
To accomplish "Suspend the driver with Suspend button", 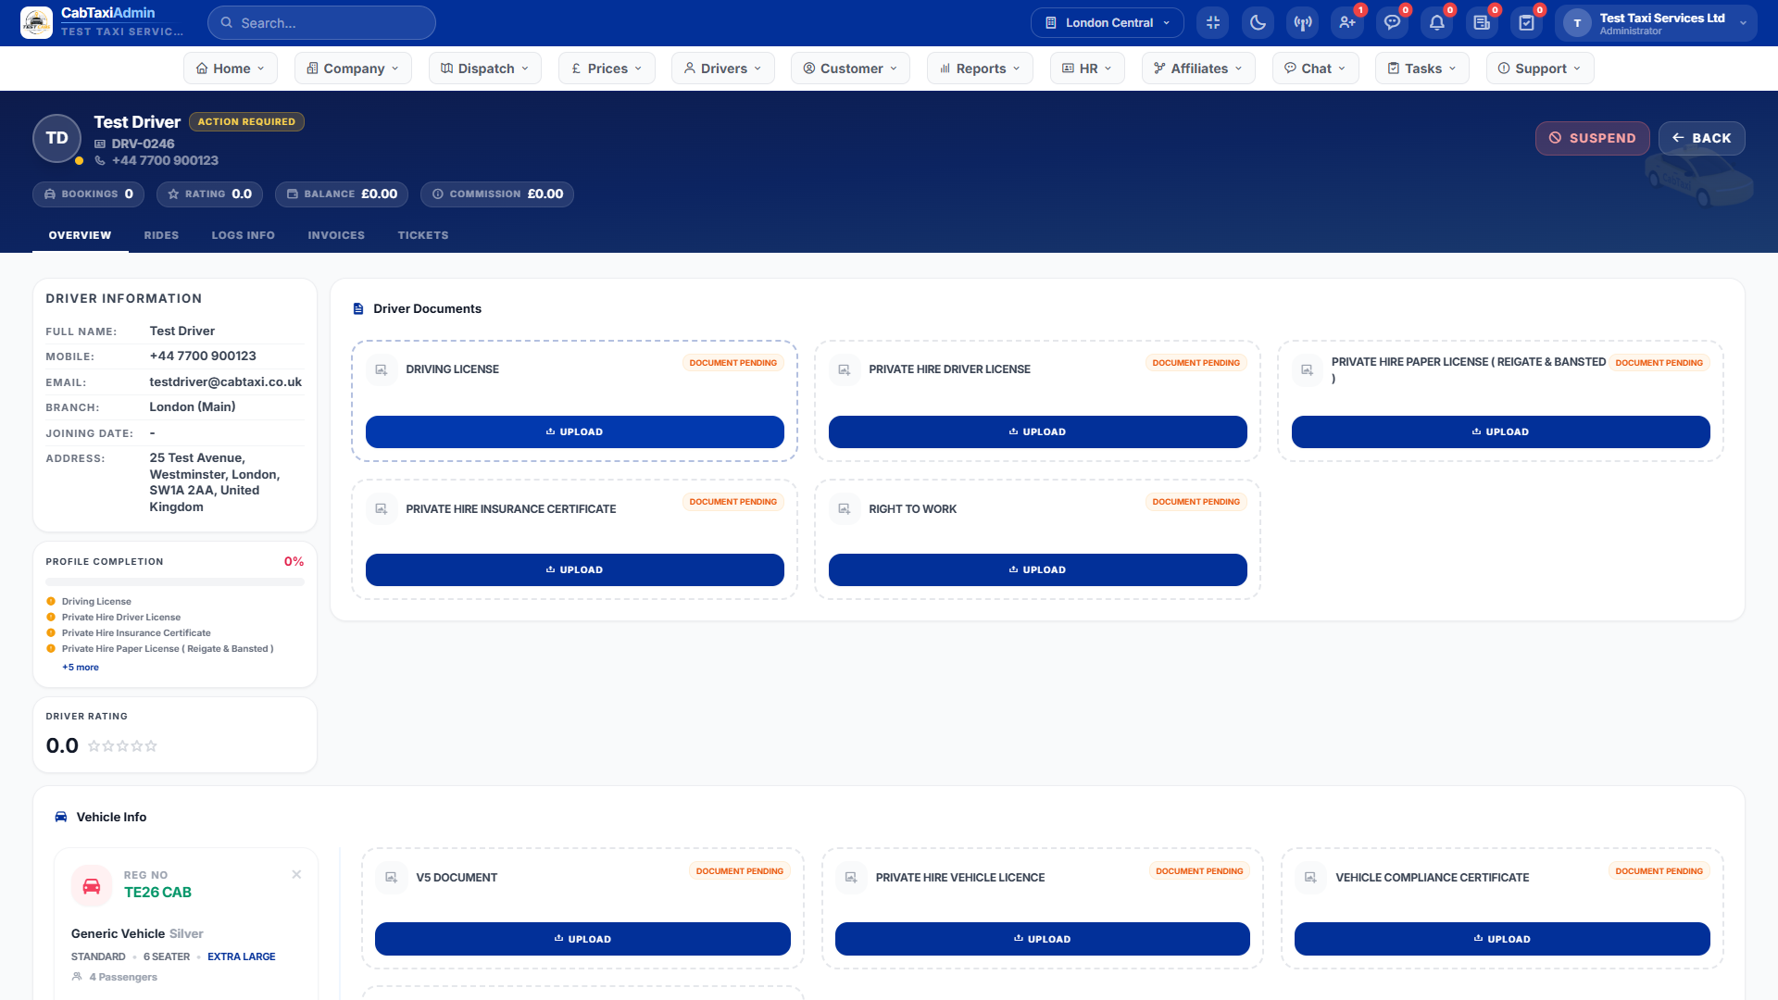I will [1593, 138].
